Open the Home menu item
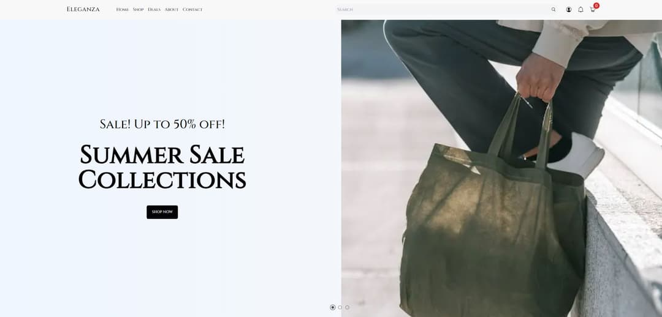The width and height of the screenshot is (662, 317). click(x=123, y=9)
